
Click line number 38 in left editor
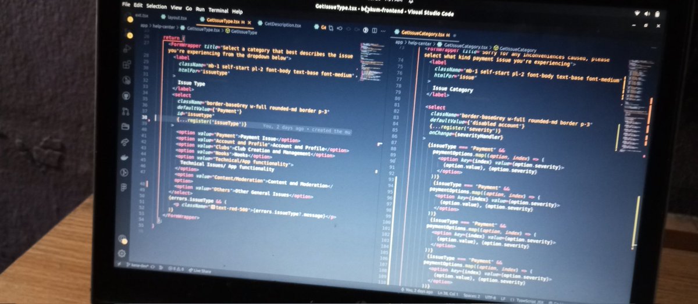(144, 117)
